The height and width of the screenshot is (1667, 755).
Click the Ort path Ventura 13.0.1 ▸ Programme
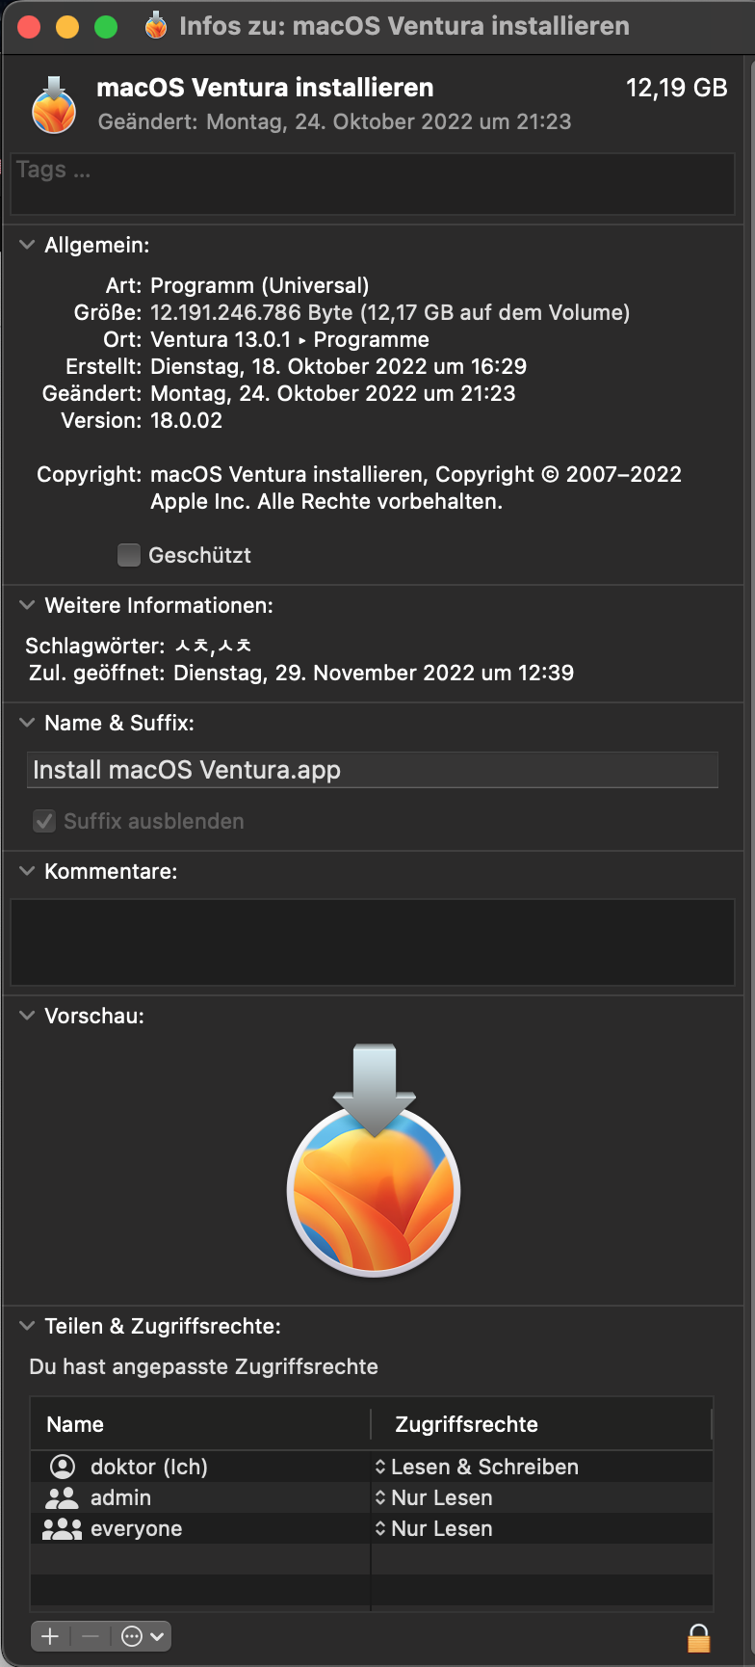(x=290, y=339)
